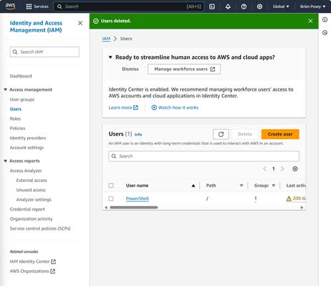This screenshot has width=331, height=286.
Task: Open Roles in the sidebar
Action: (15, 119)
